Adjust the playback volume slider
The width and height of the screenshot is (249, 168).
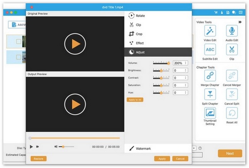point(66,146)
